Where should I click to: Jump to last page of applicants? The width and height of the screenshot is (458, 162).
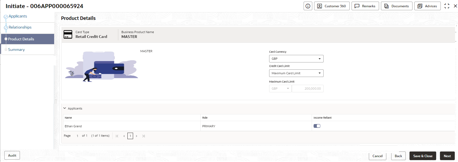[144, 136]
